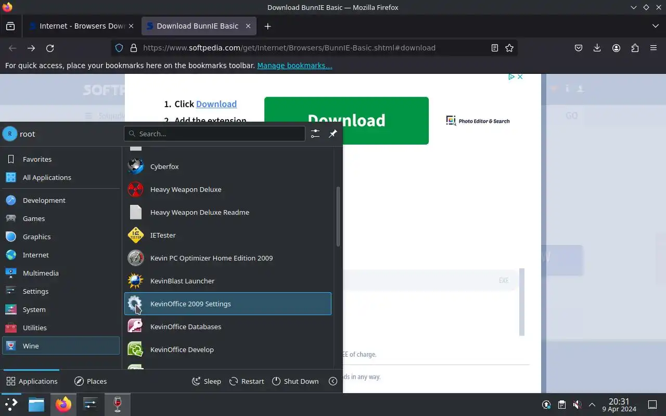Show hidden system tray icons
The height and width of the screenshot is (416, 666).
[x=592, y=405]
